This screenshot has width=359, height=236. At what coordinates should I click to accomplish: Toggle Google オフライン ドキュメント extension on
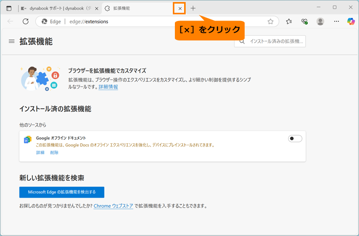tap(295, 138)
